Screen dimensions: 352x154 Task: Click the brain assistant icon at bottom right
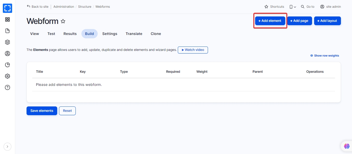pyautogui.click(x=347, y=146)
